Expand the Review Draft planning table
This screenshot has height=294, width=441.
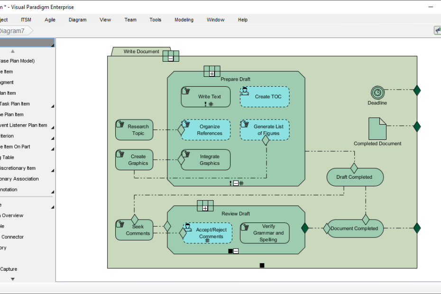click(205, 208)
